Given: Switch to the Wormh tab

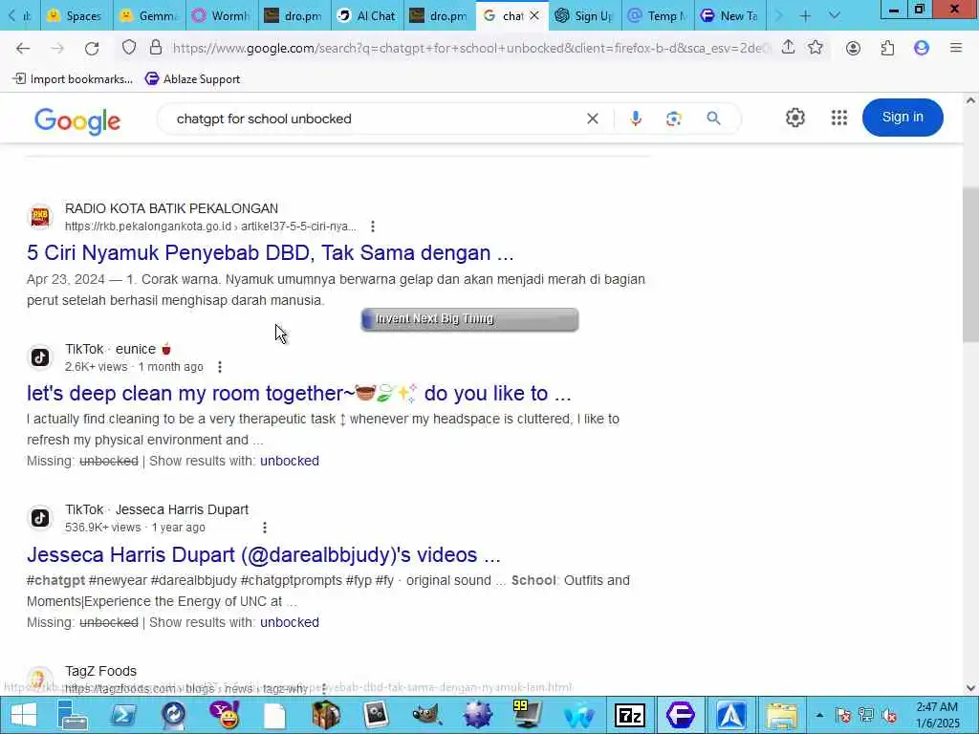Looking at the screenshot, I should point(222,15).
